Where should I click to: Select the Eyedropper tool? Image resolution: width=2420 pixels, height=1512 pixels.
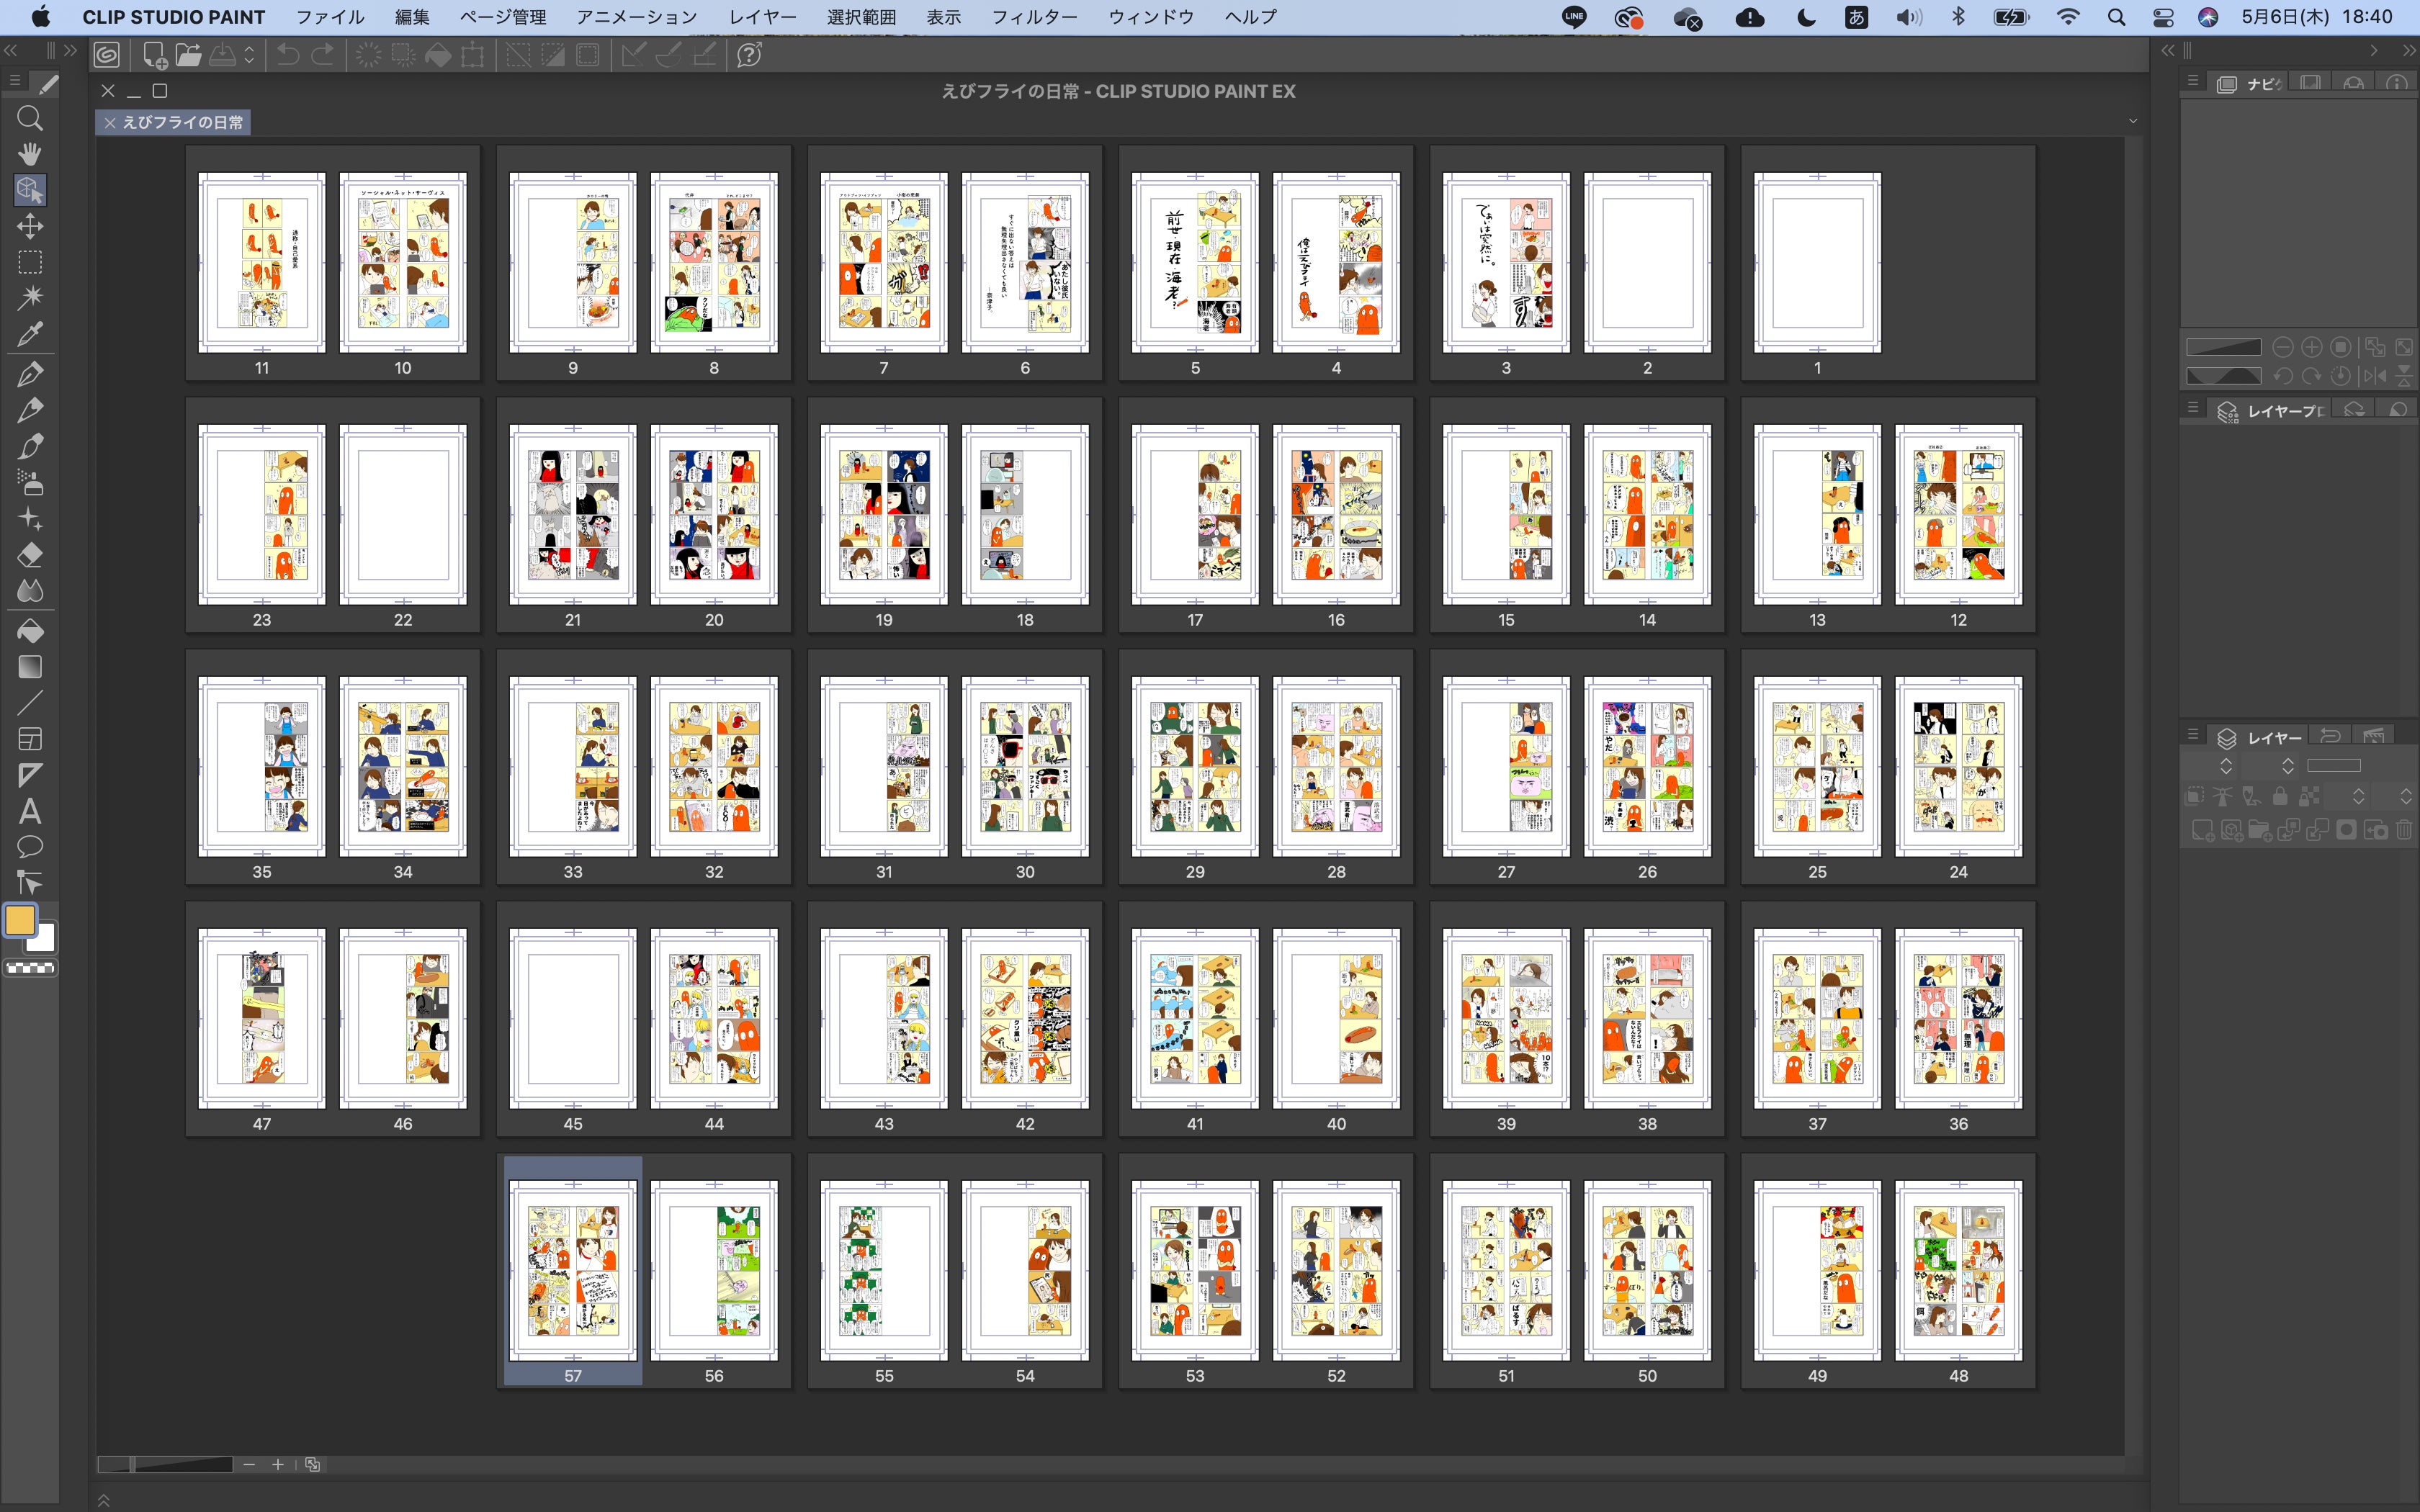[30, 334]
